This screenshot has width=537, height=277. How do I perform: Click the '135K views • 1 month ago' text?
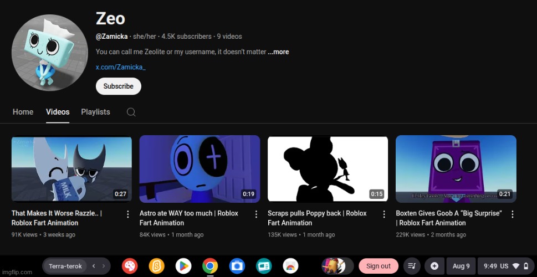coord(301,235)
